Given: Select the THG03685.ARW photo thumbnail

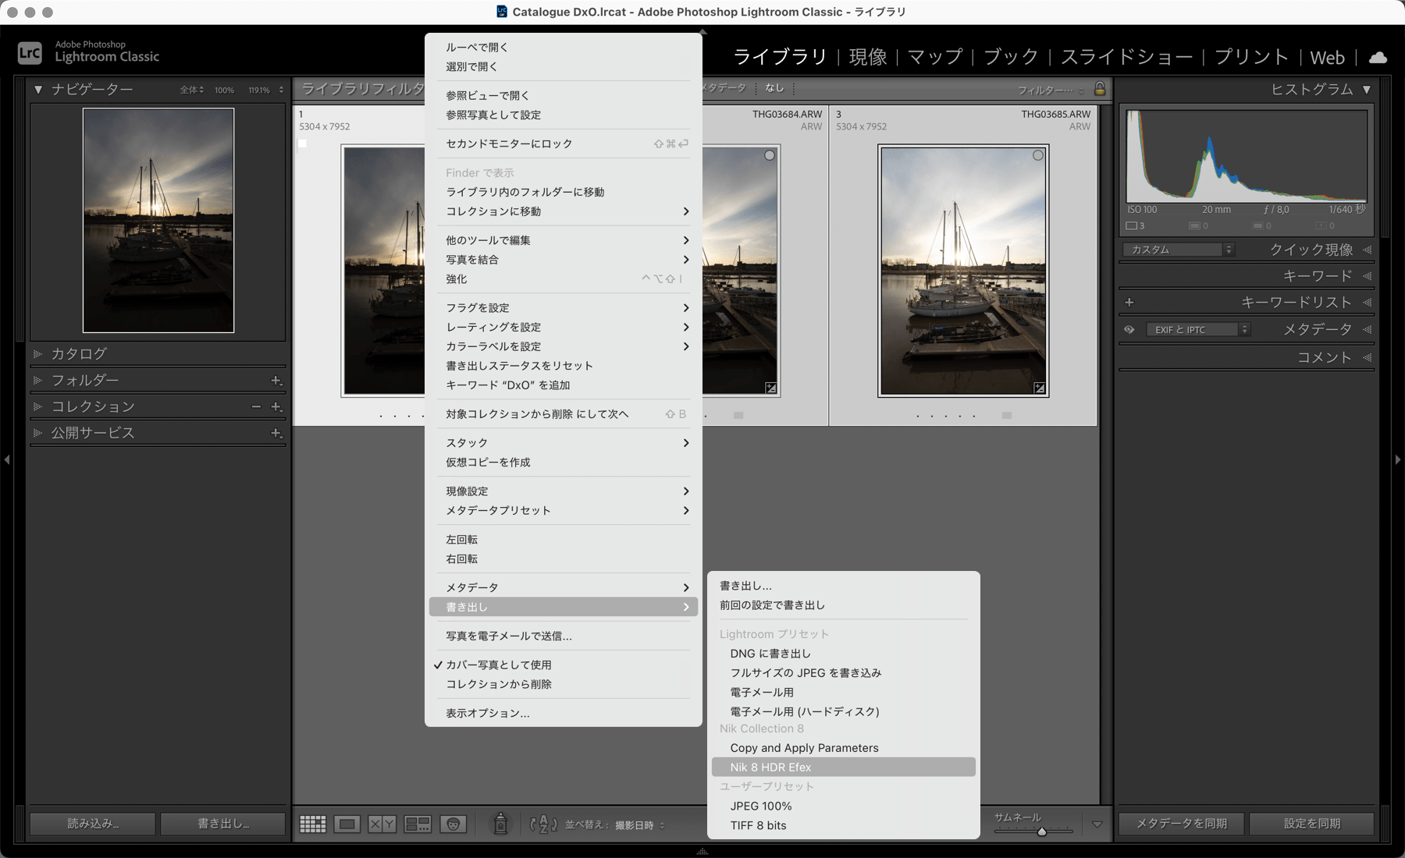Looking at the screenshot, I should click(x=963, y=271).
